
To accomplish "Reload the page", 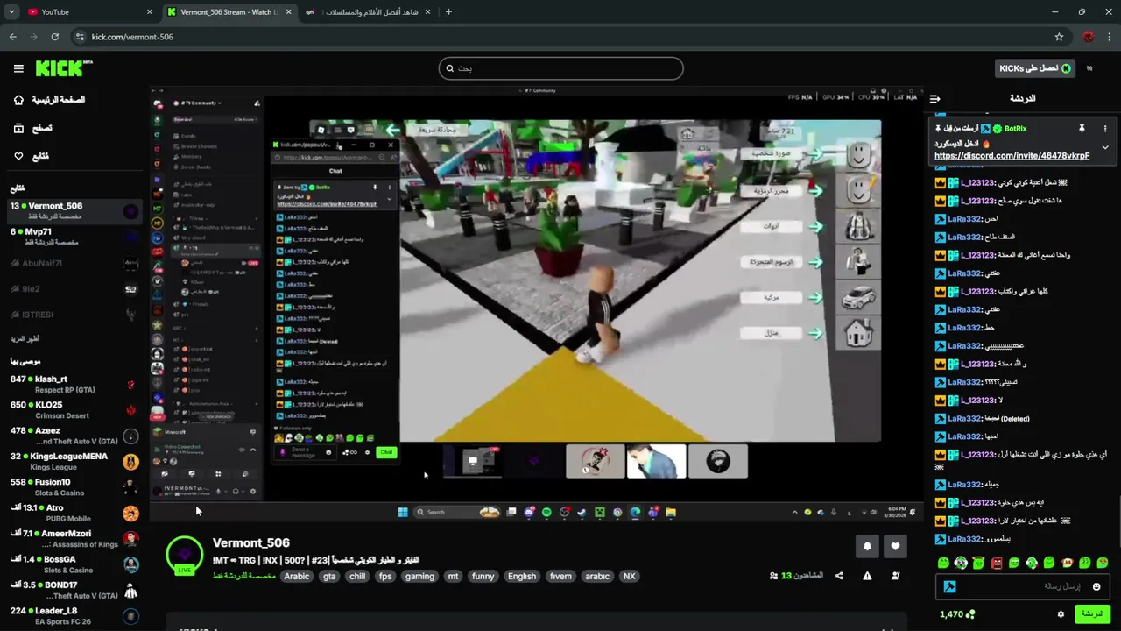I will pos(54,37).
